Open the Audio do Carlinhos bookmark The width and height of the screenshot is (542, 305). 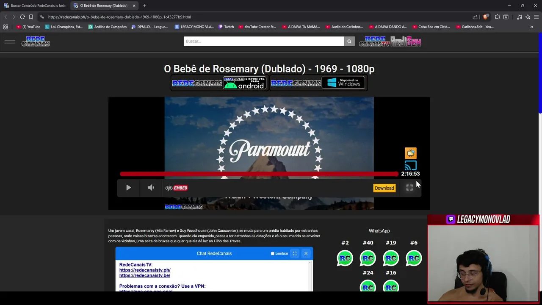pos(344,27)
